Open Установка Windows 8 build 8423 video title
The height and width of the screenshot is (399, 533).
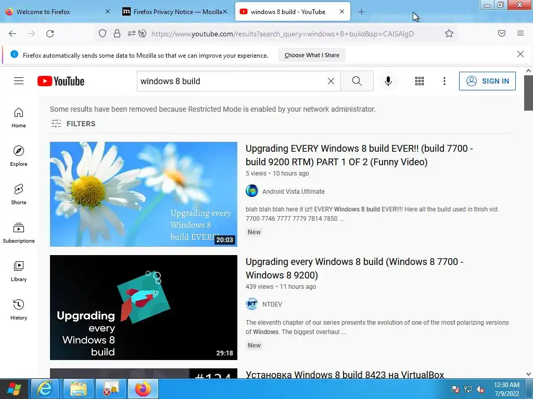pos(345,375)
